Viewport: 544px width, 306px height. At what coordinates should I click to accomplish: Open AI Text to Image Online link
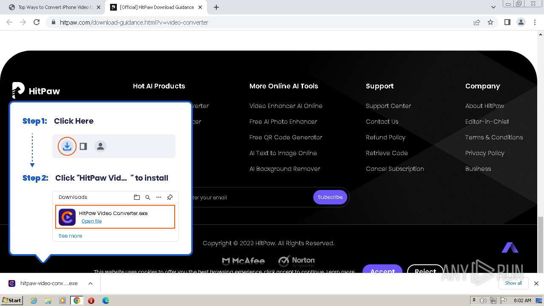[283, 153]
